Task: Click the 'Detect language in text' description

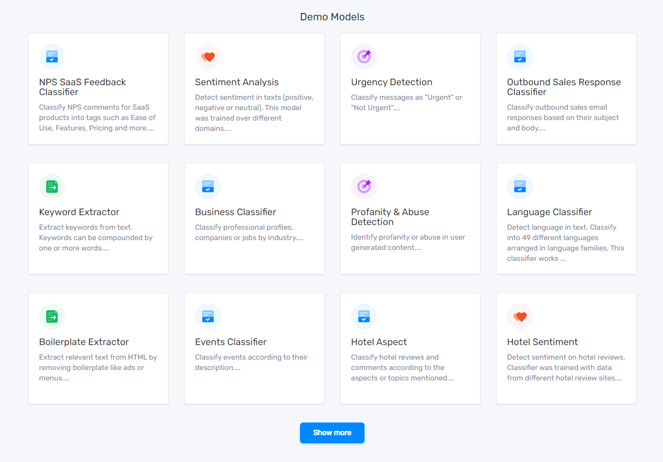Action: tap(566, 243)
